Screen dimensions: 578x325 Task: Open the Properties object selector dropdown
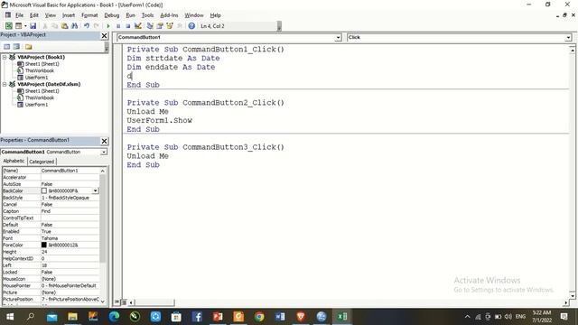click(104, 152)
